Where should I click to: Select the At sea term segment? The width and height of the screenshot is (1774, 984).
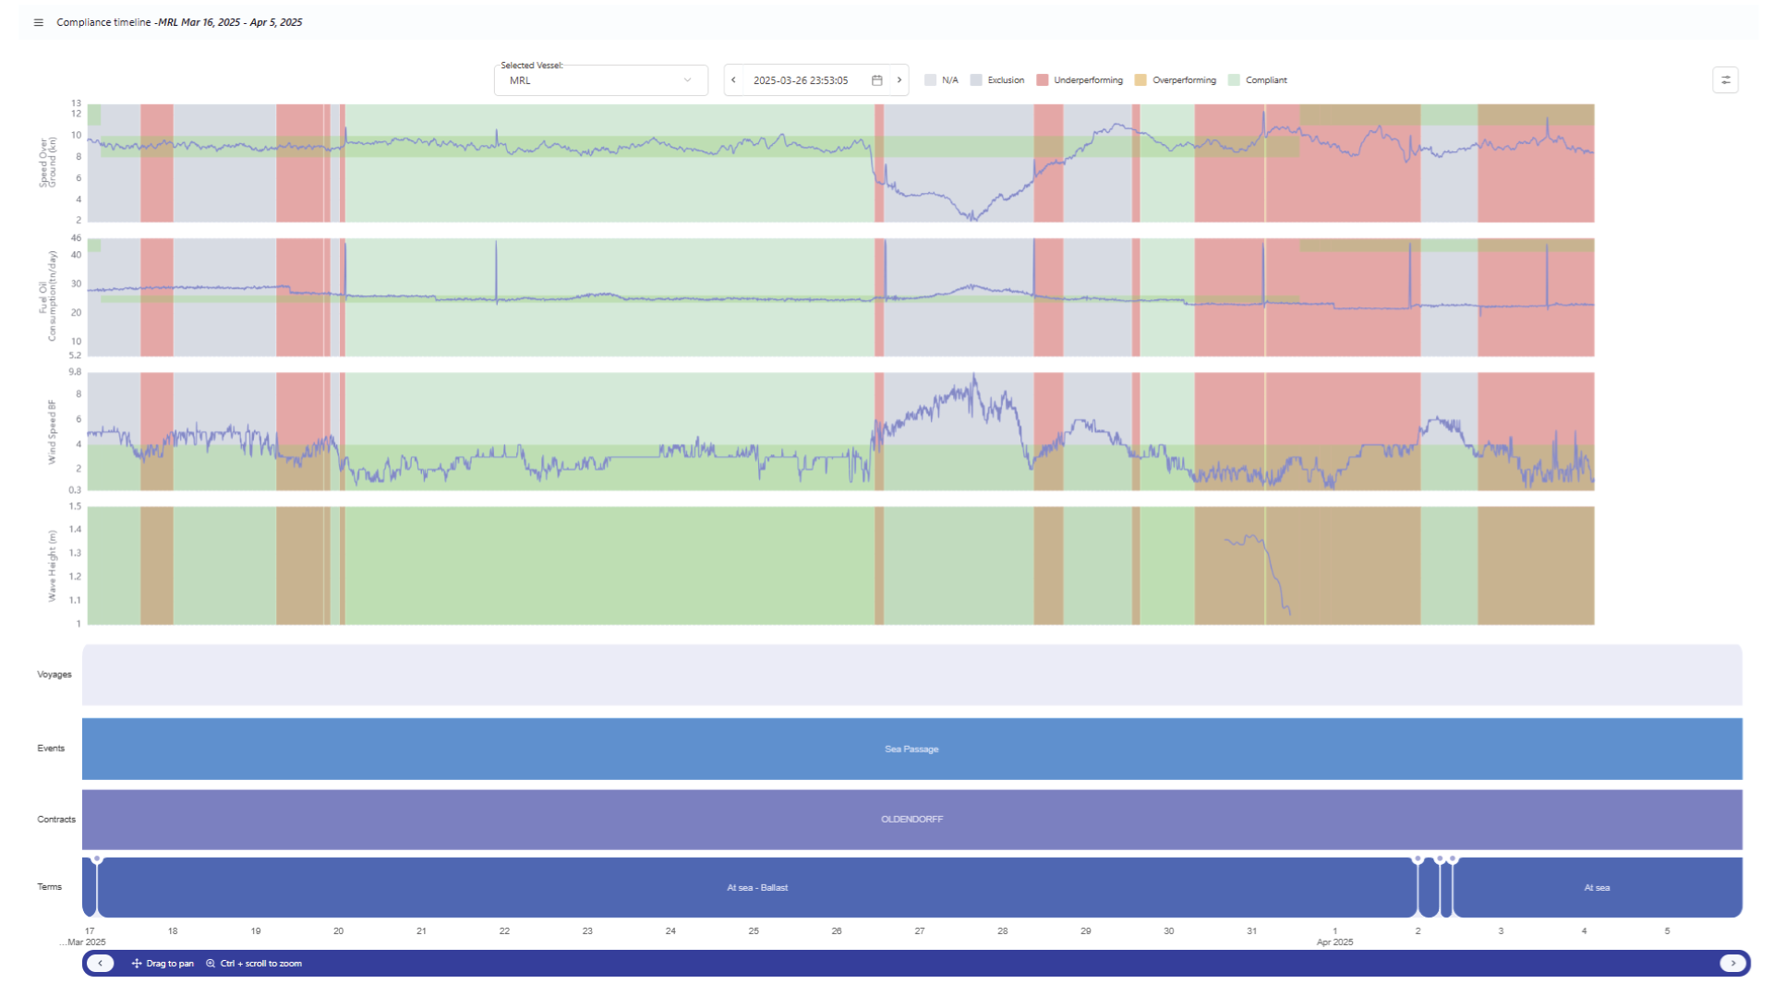pos(1598,887)
